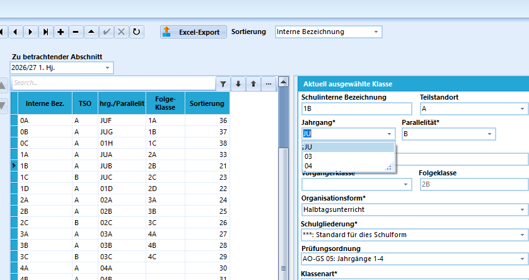Screen dimensions: 529x280
Task: Go to previous record in navigator
Action: 15,32
